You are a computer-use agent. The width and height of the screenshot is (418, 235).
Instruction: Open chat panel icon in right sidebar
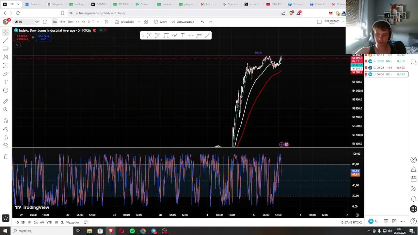pyautogui.click(x=413, y=62)
